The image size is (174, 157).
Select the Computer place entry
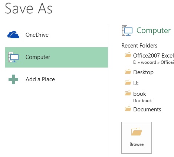(57, 57)
